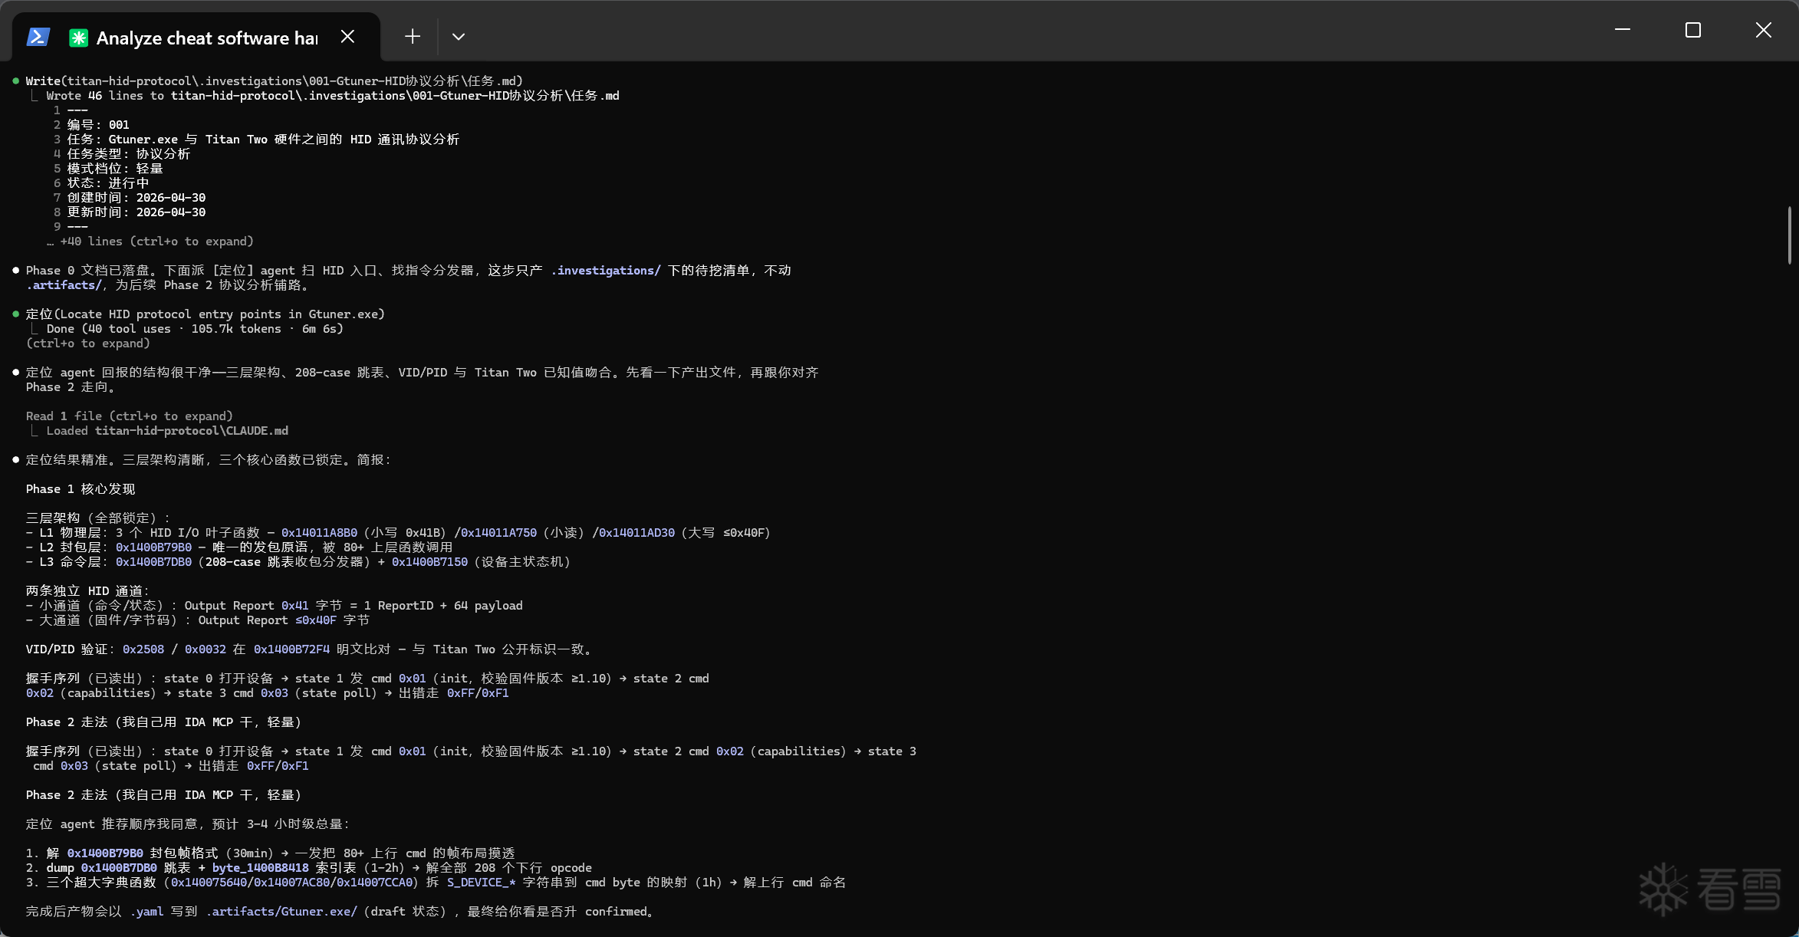Click the blue '.investigations/' path
Screen dimensions: 1799x937
(606, 271)
